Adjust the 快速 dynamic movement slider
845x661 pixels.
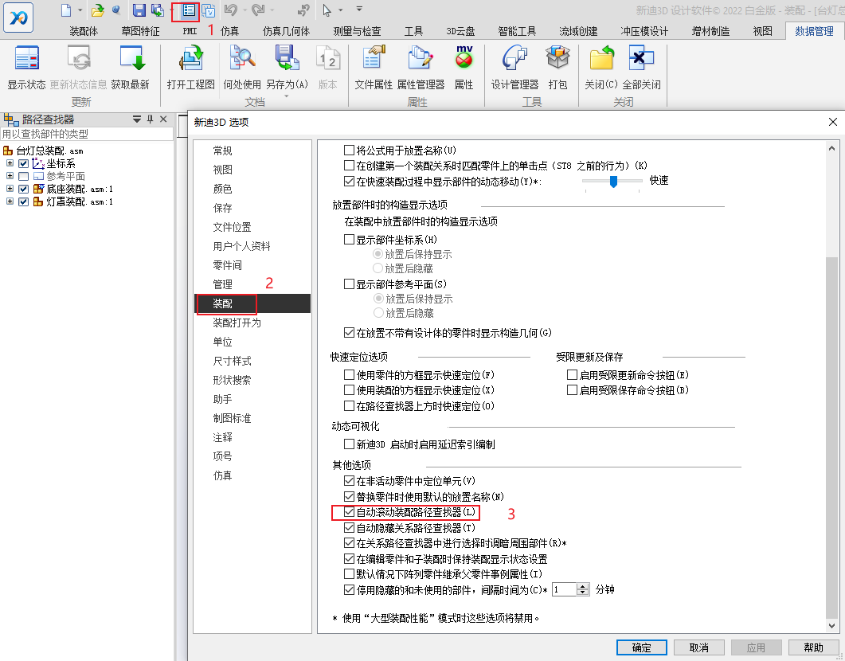click(x=613, y=182)
